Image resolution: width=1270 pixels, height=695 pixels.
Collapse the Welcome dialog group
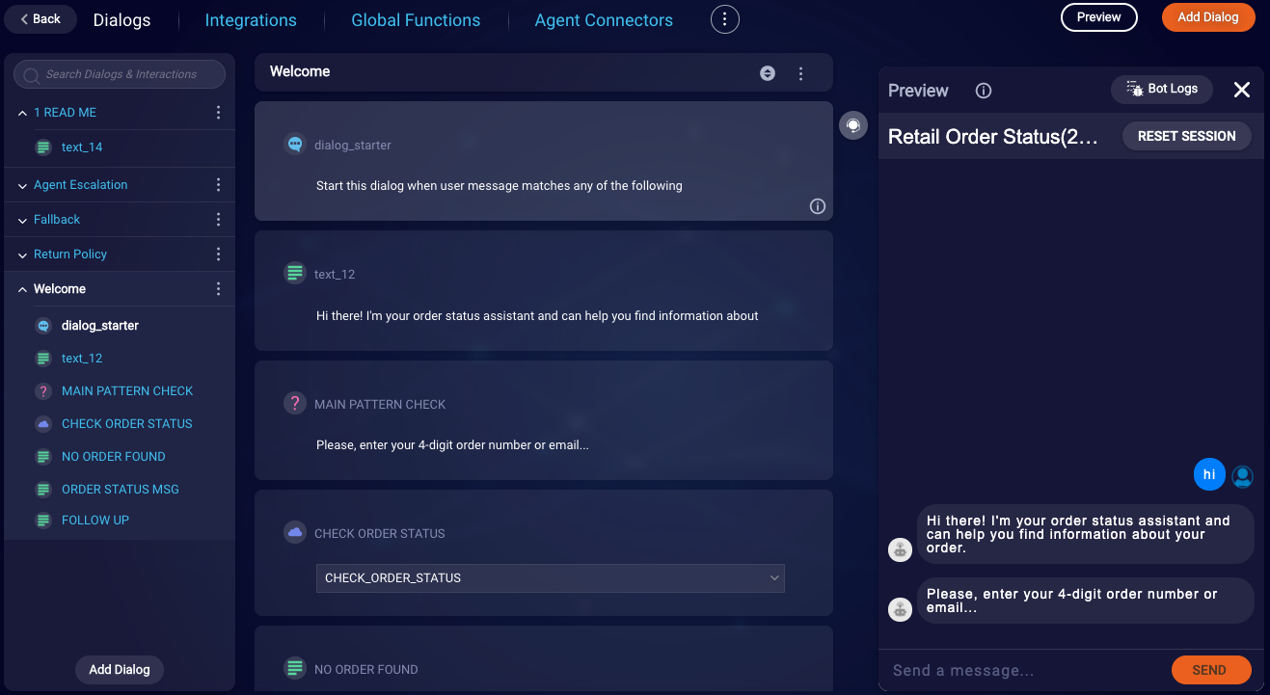pos(23,289)
